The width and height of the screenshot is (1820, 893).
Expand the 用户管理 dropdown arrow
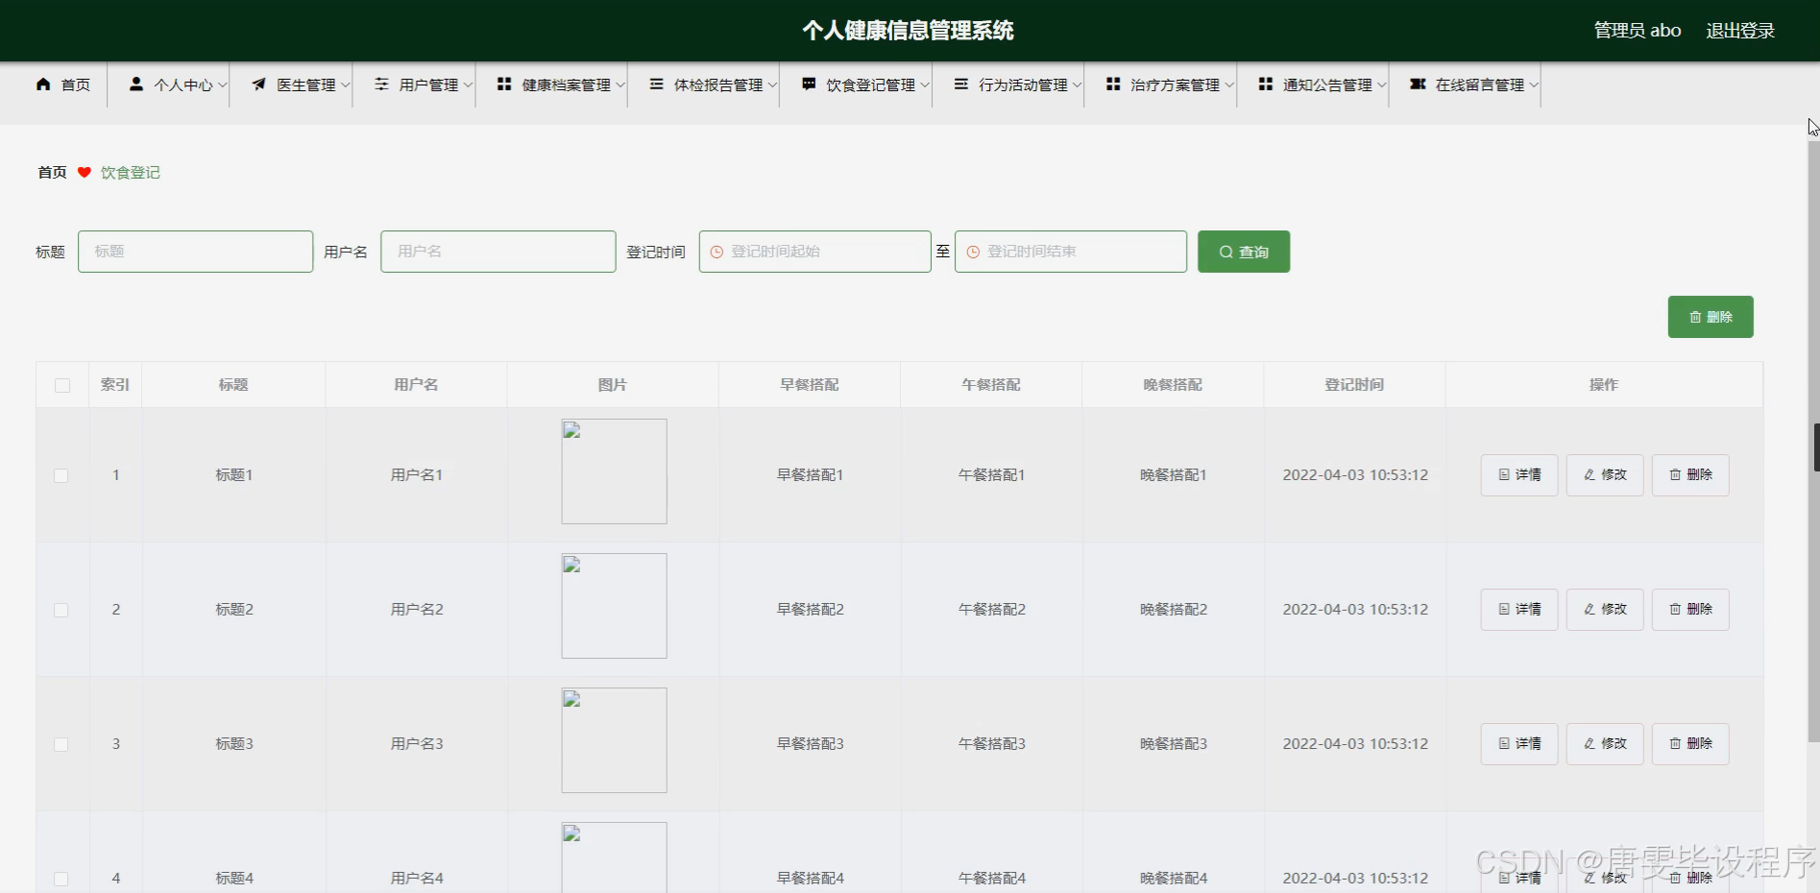[468, 85]
